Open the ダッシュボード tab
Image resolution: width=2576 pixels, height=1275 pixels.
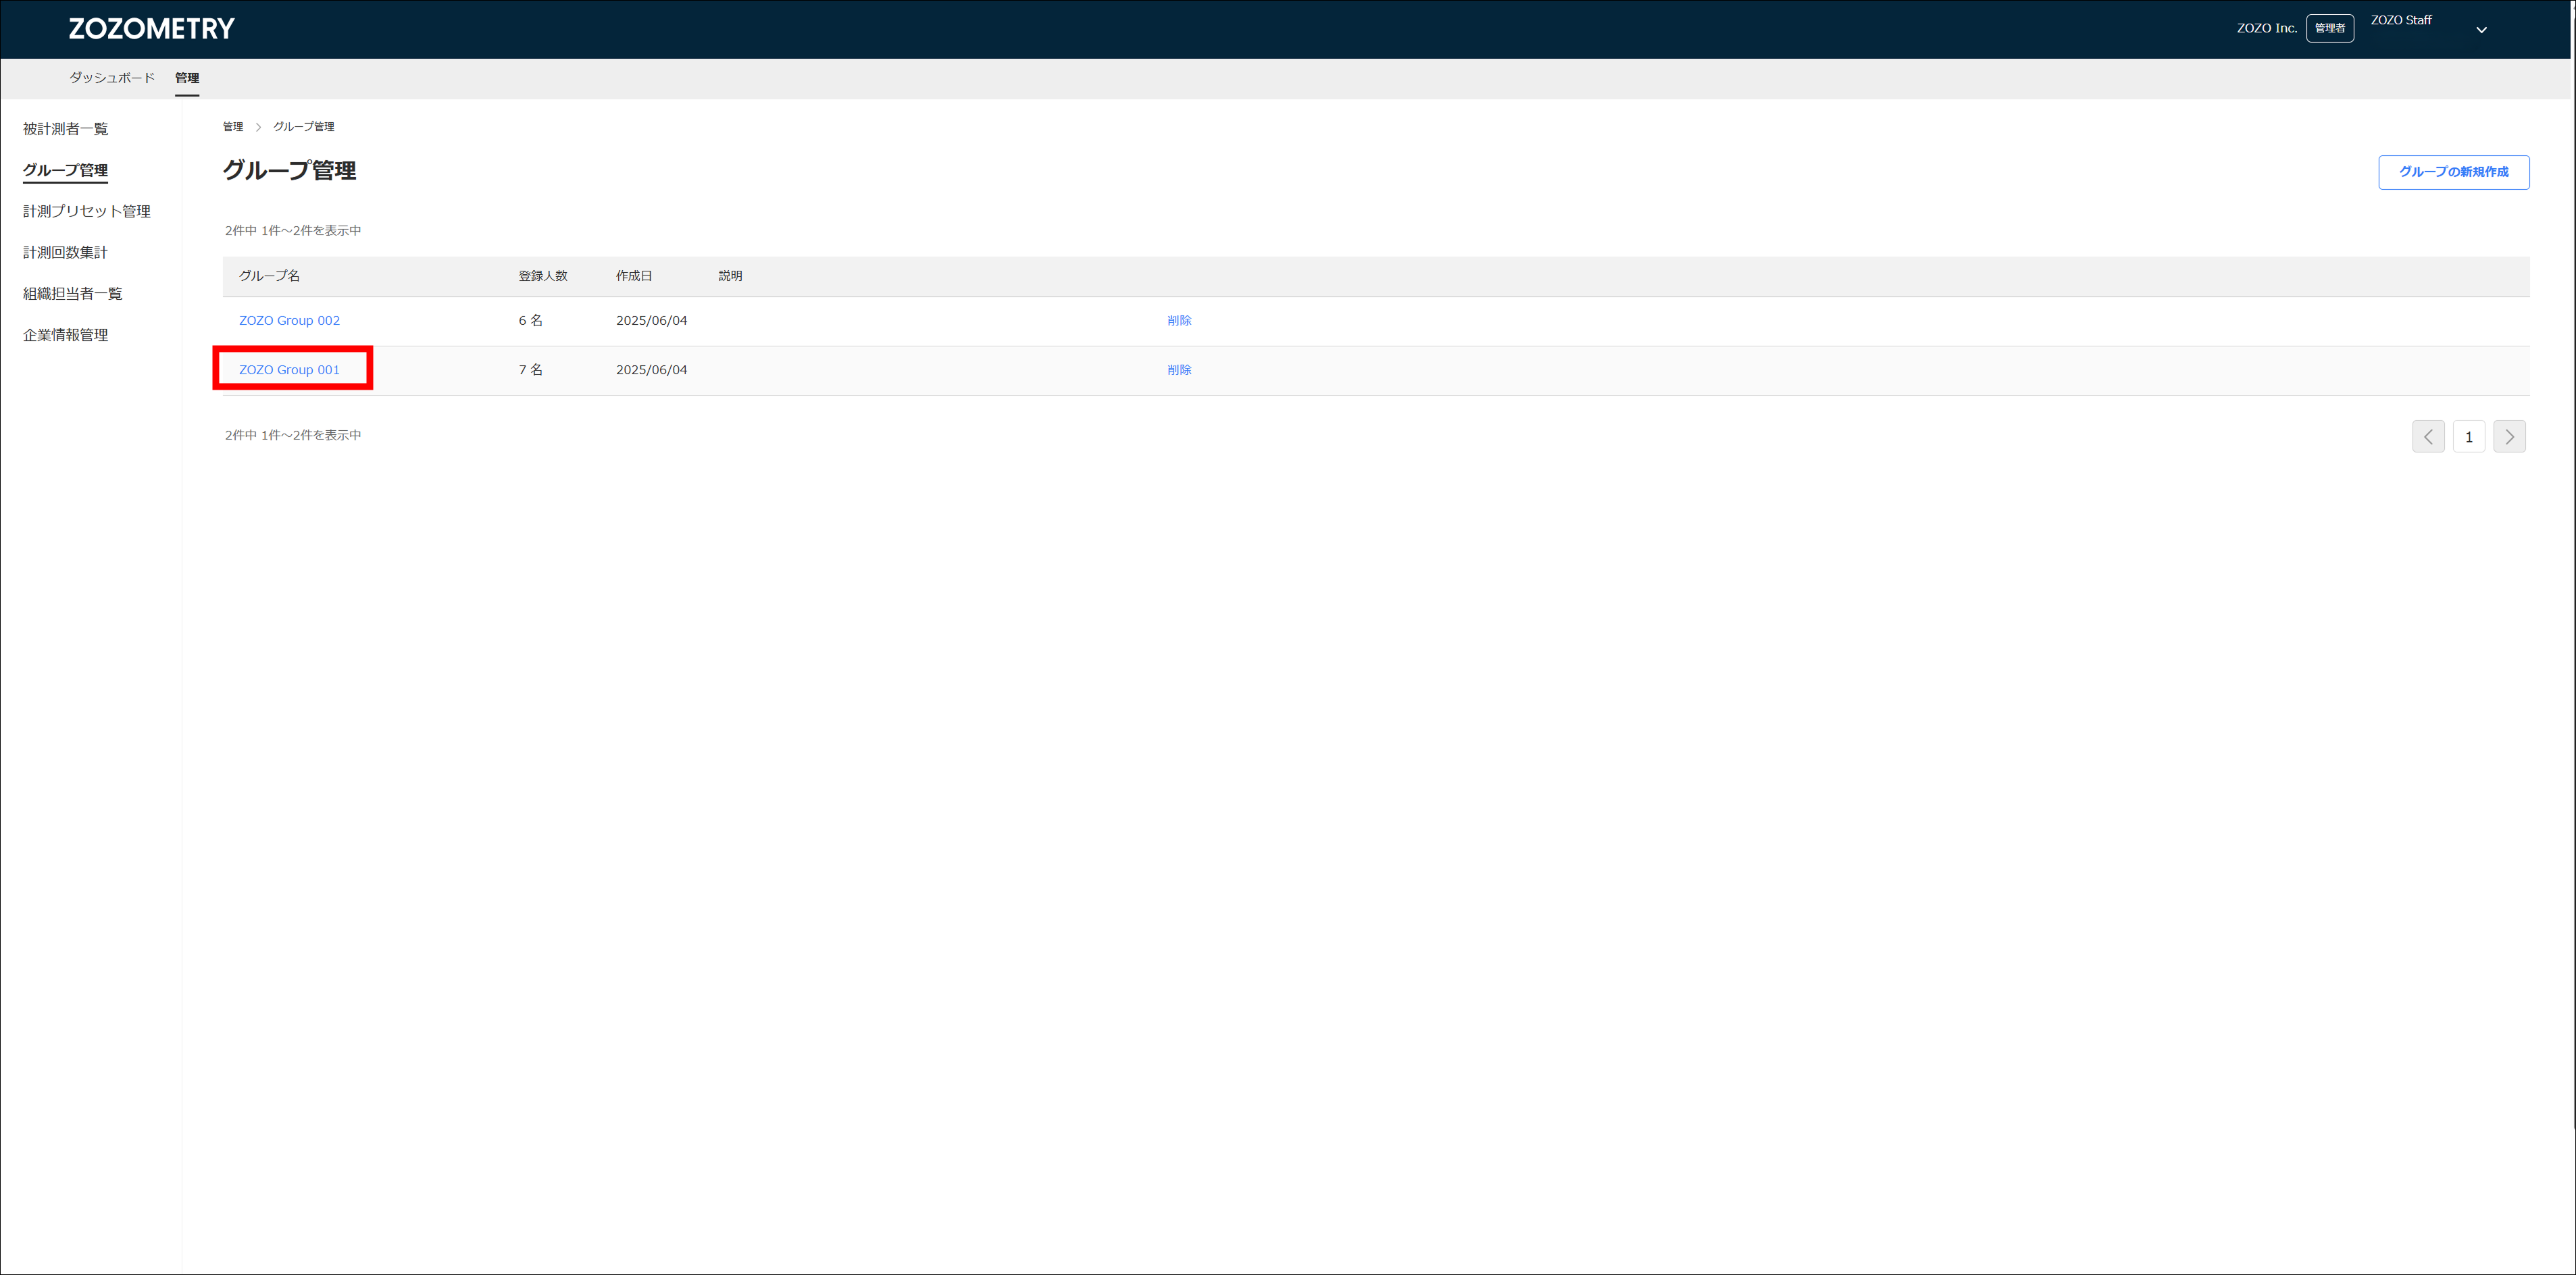click(x=112, y=78)
